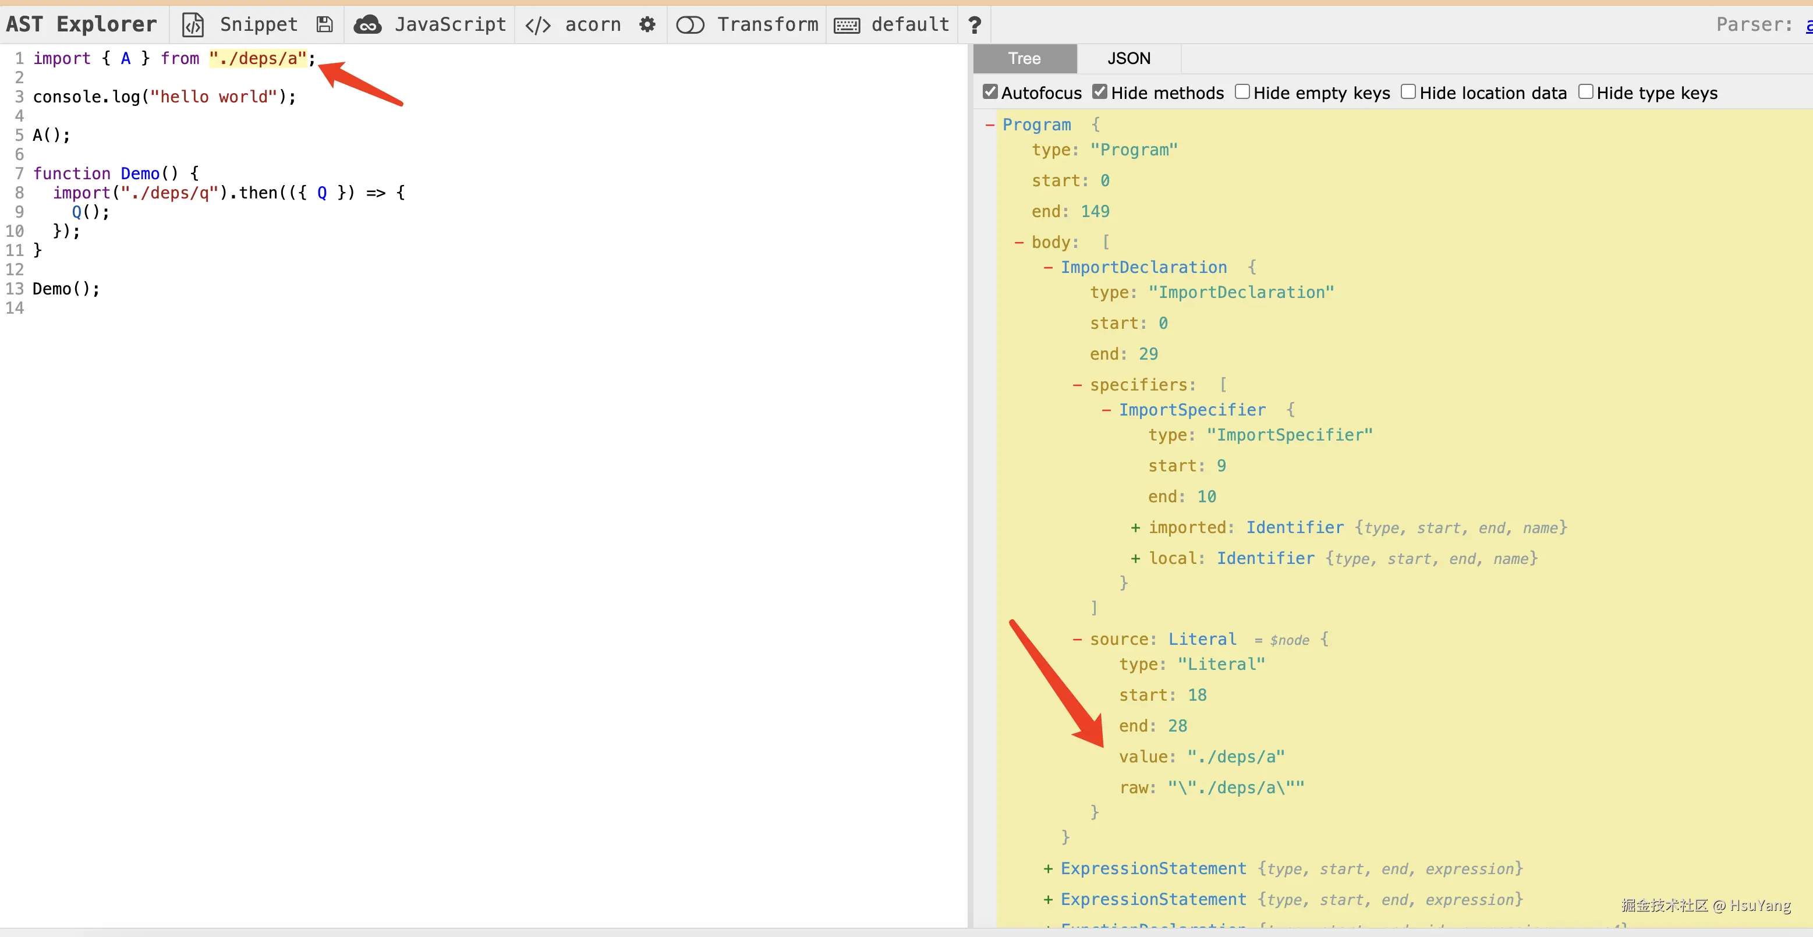Open the help question mark icon
Viewport: 1813px width, 937px height.
coord(974,26)
